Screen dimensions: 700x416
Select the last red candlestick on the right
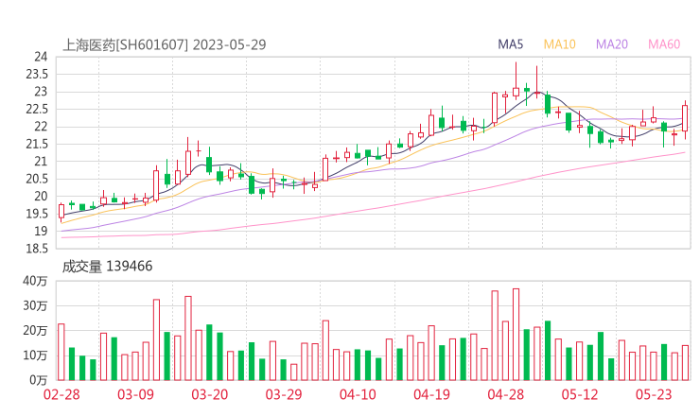pos(685,118)
